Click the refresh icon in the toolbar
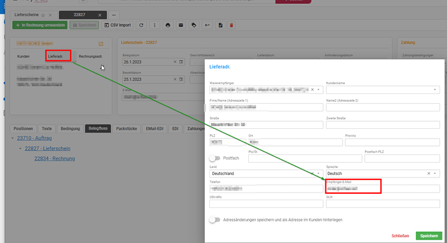 coord(141,25)
